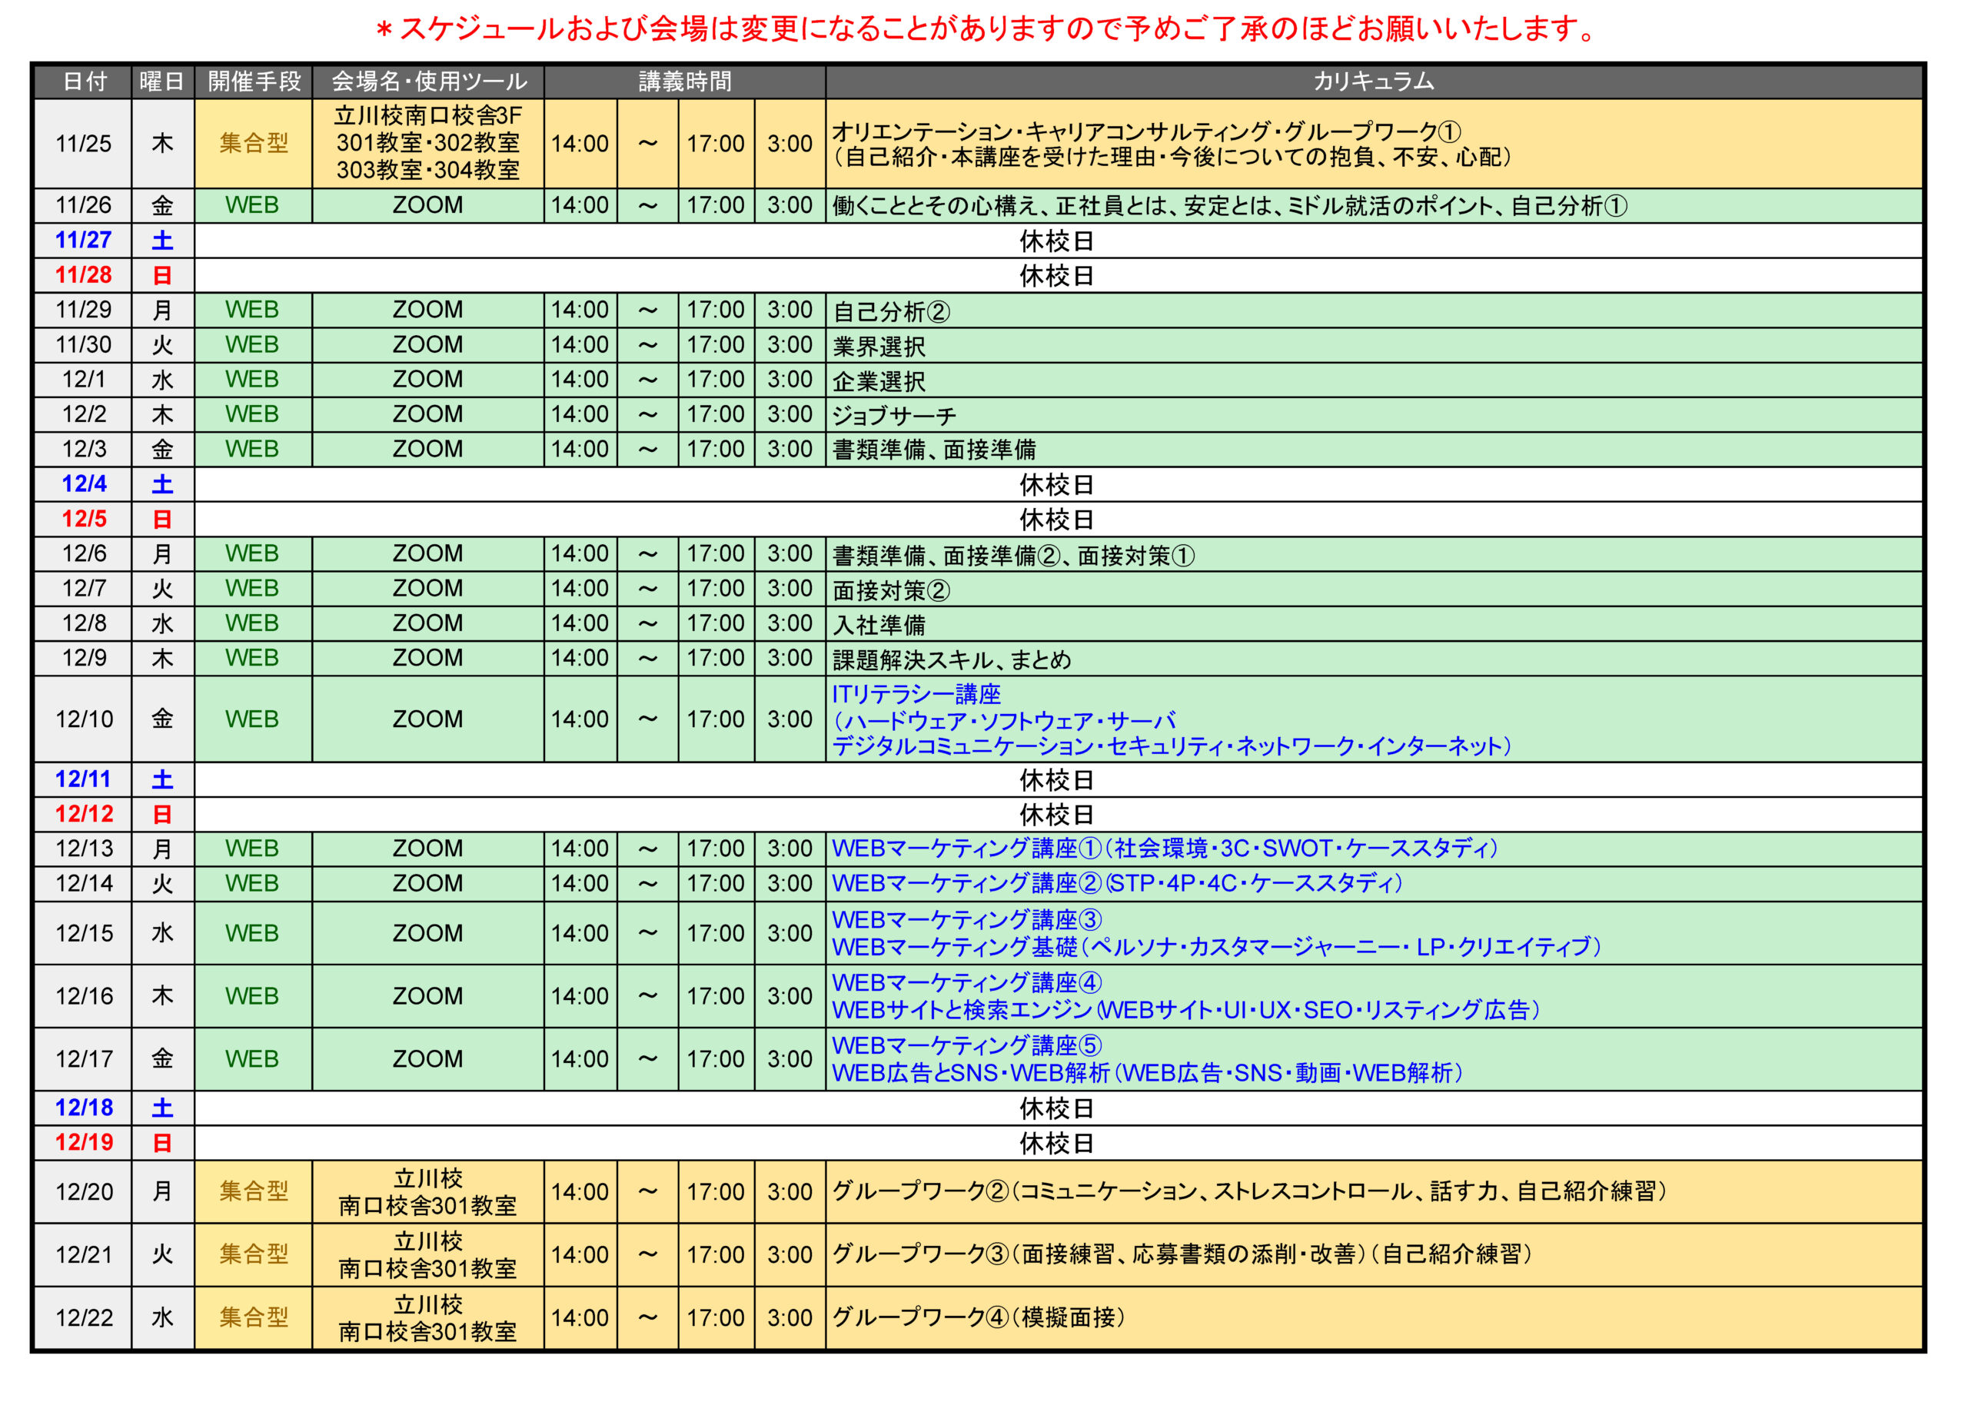This screenshot has width=1968, height=1415.
Task: Click the オリエンテーション curriculum cell
Action: pyautogui.click(x=1374, y=144)
